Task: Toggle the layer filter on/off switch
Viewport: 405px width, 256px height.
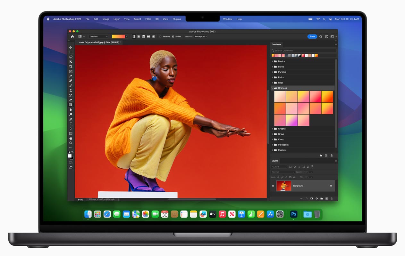Action: pos(312,166)
